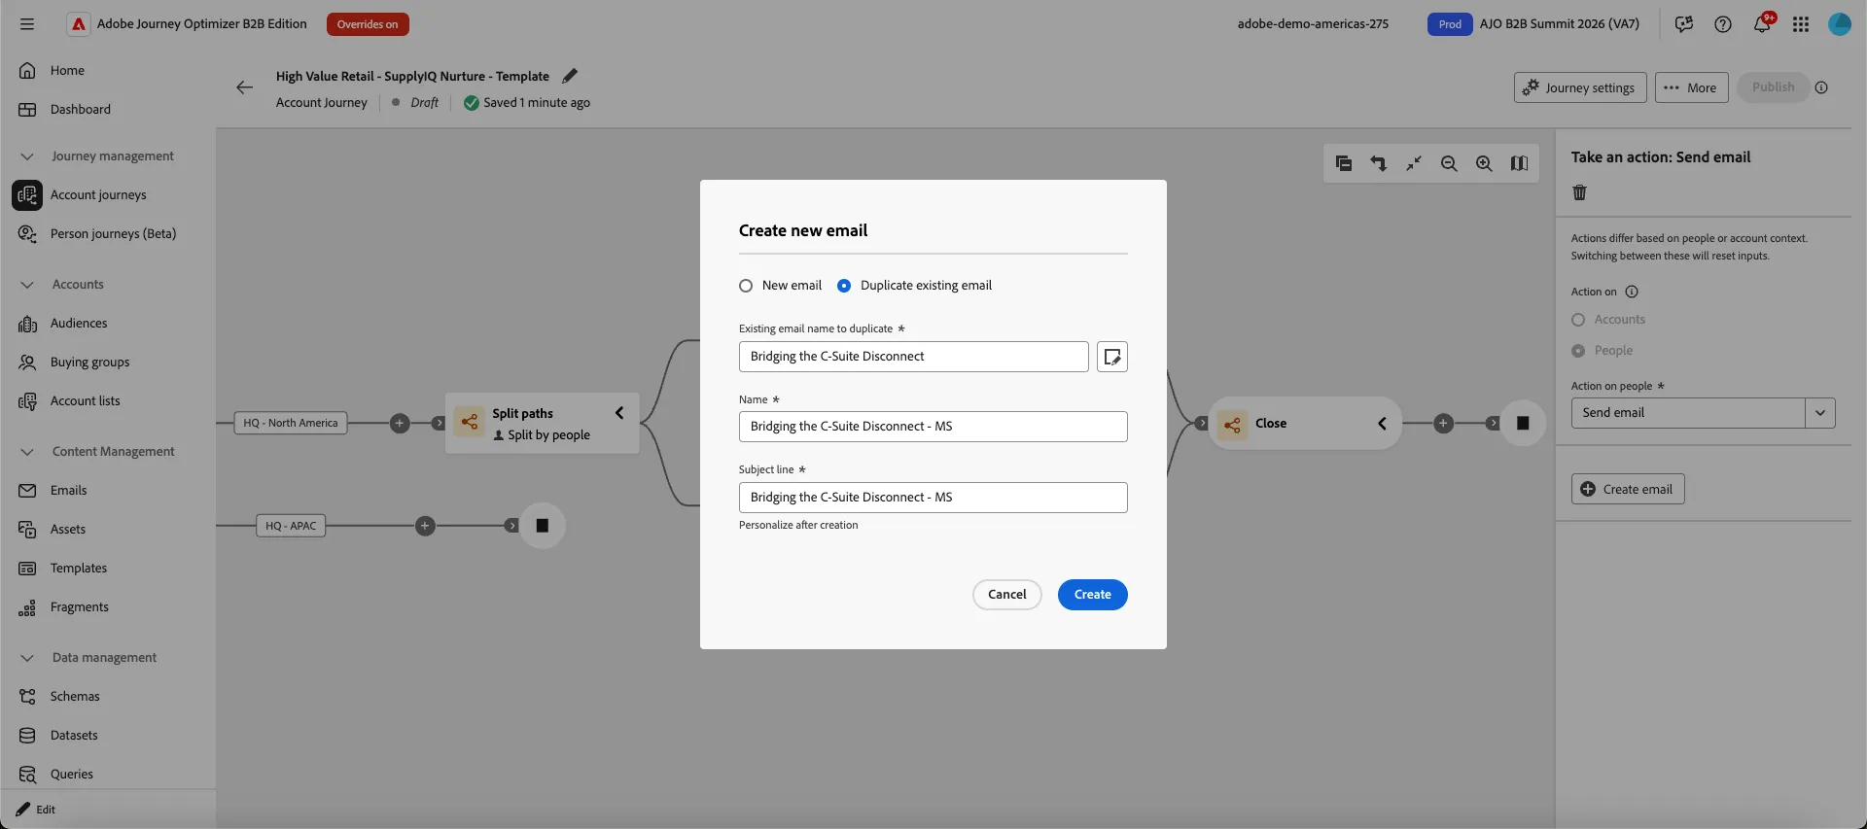Toggle the canvas minimap icon
This screenshot has width=1867, height=829.
pyautogui.click(x=1519, y=163)
